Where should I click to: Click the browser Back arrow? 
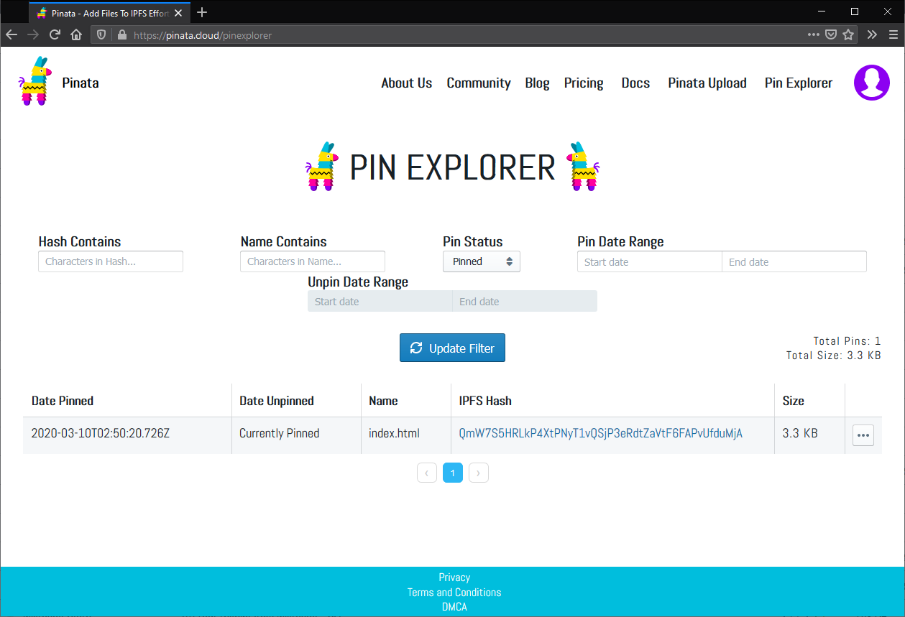(x=12, y=34)
